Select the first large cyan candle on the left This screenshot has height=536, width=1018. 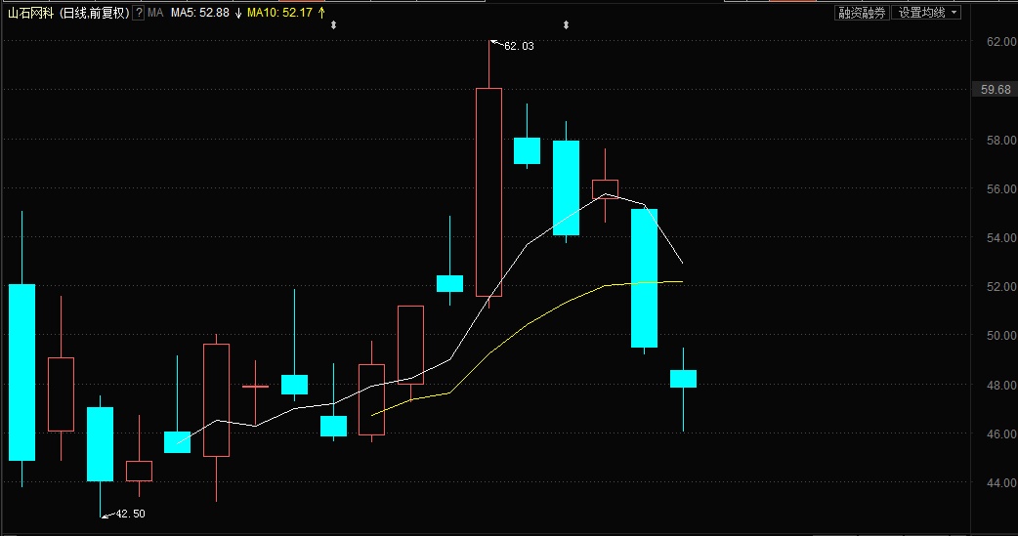tap(21, 372)
